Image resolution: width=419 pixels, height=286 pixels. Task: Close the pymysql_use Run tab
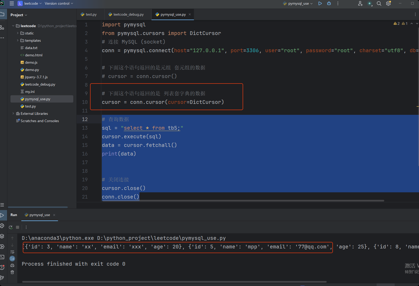54,215
